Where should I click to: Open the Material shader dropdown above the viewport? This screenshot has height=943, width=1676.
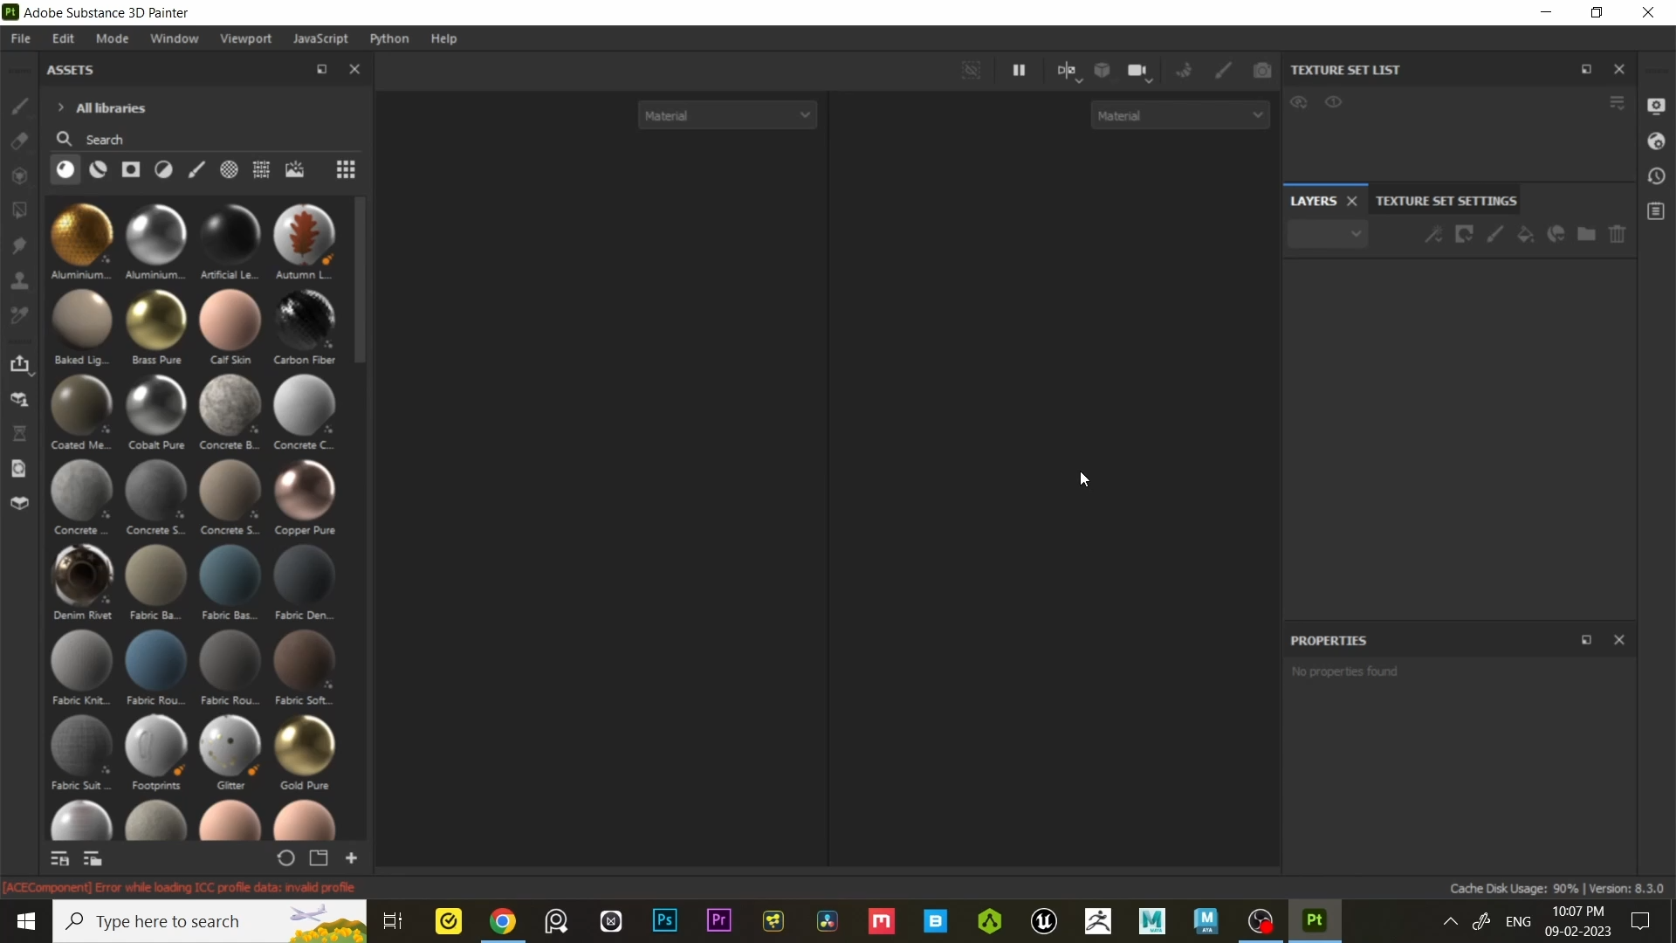[728, 114]
